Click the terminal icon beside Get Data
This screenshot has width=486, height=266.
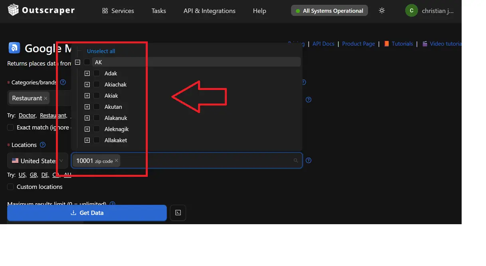click(x=178, y=213)
